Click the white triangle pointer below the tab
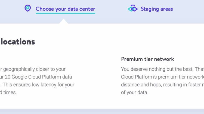The height and width of the screenshot is (114, 204). point(64,21)
